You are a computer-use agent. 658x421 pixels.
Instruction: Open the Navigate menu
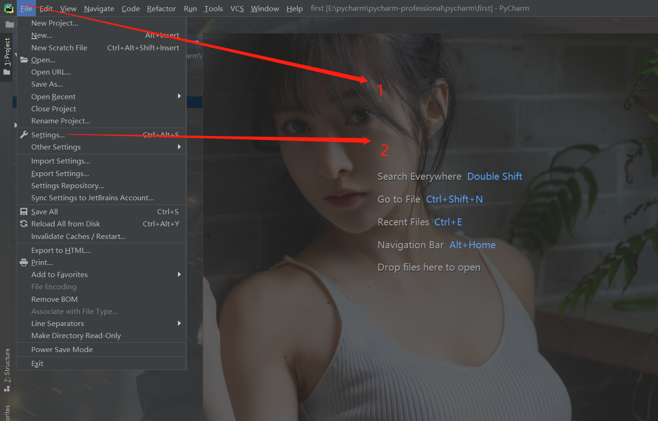(99, 8)
